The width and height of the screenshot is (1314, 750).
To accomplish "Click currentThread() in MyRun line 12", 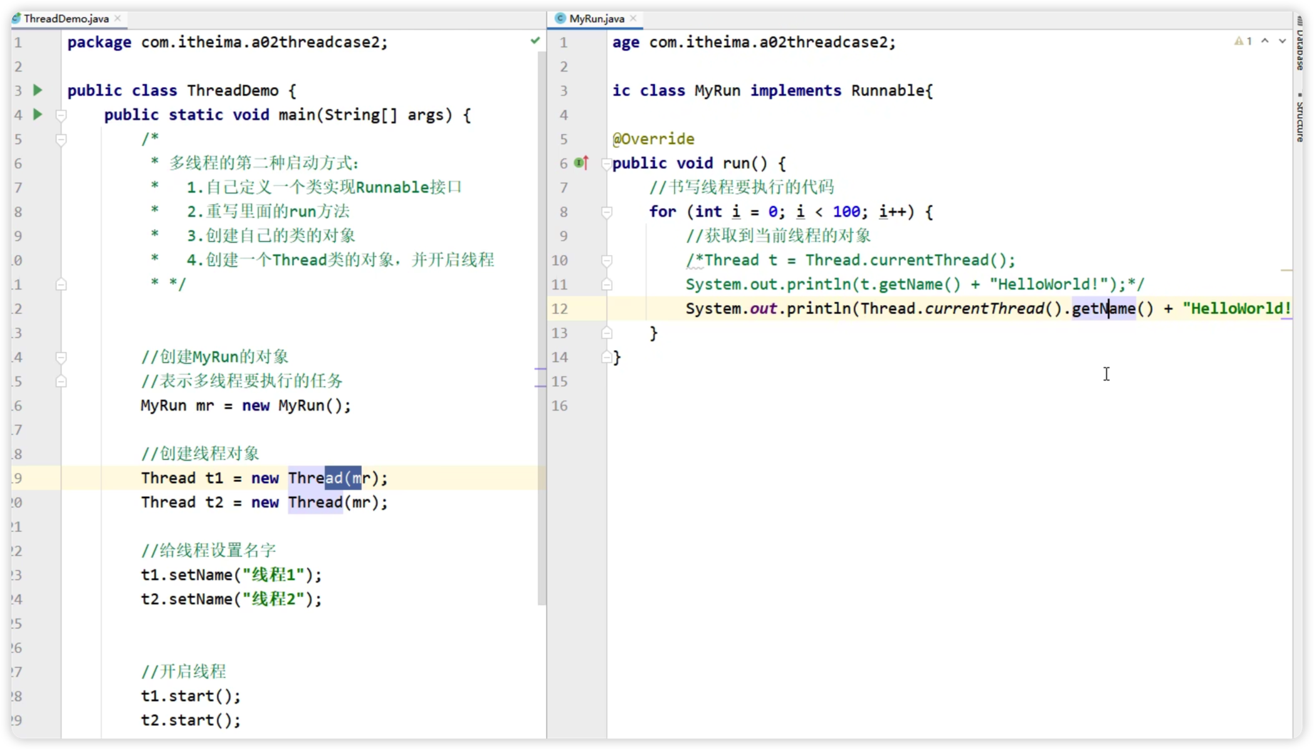I will 993,308.
